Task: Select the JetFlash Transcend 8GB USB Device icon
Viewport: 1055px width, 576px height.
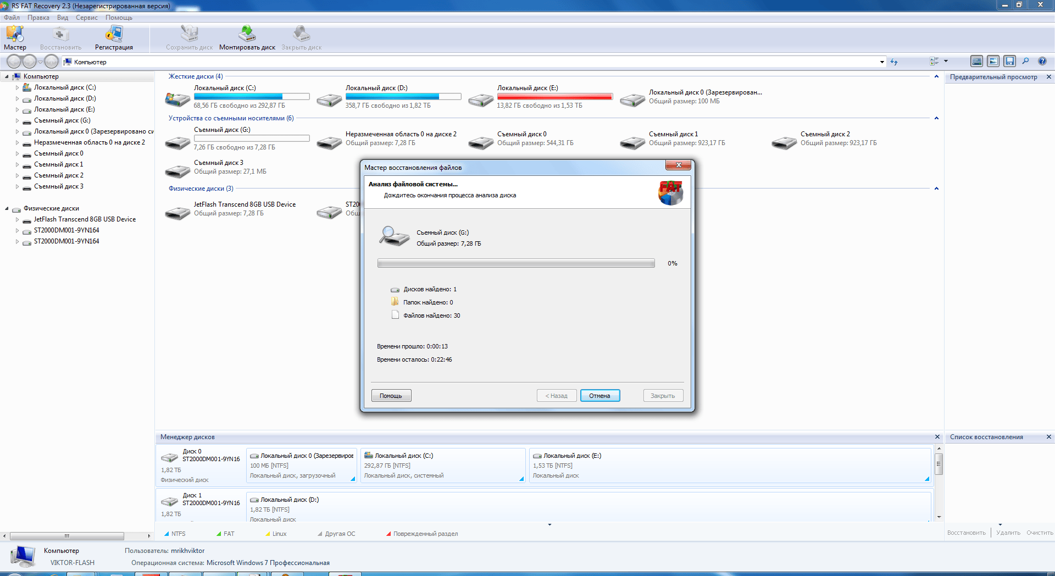Action: coord(177,212)
